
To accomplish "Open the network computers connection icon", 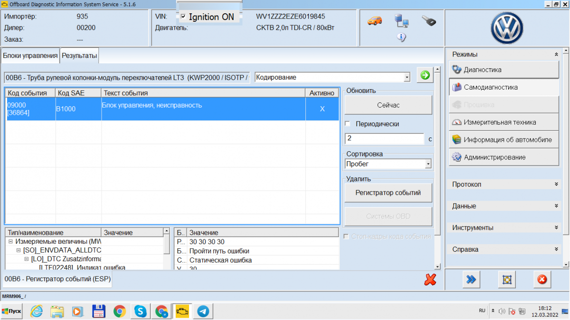I will [x=402, y=20].
